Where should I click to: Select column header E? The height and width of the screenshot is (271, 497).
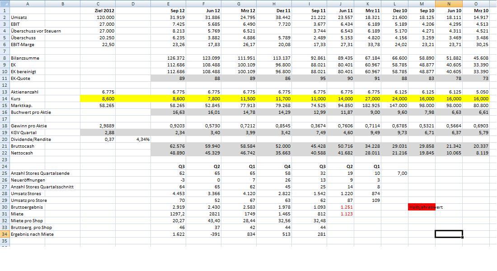pos(169,4)
